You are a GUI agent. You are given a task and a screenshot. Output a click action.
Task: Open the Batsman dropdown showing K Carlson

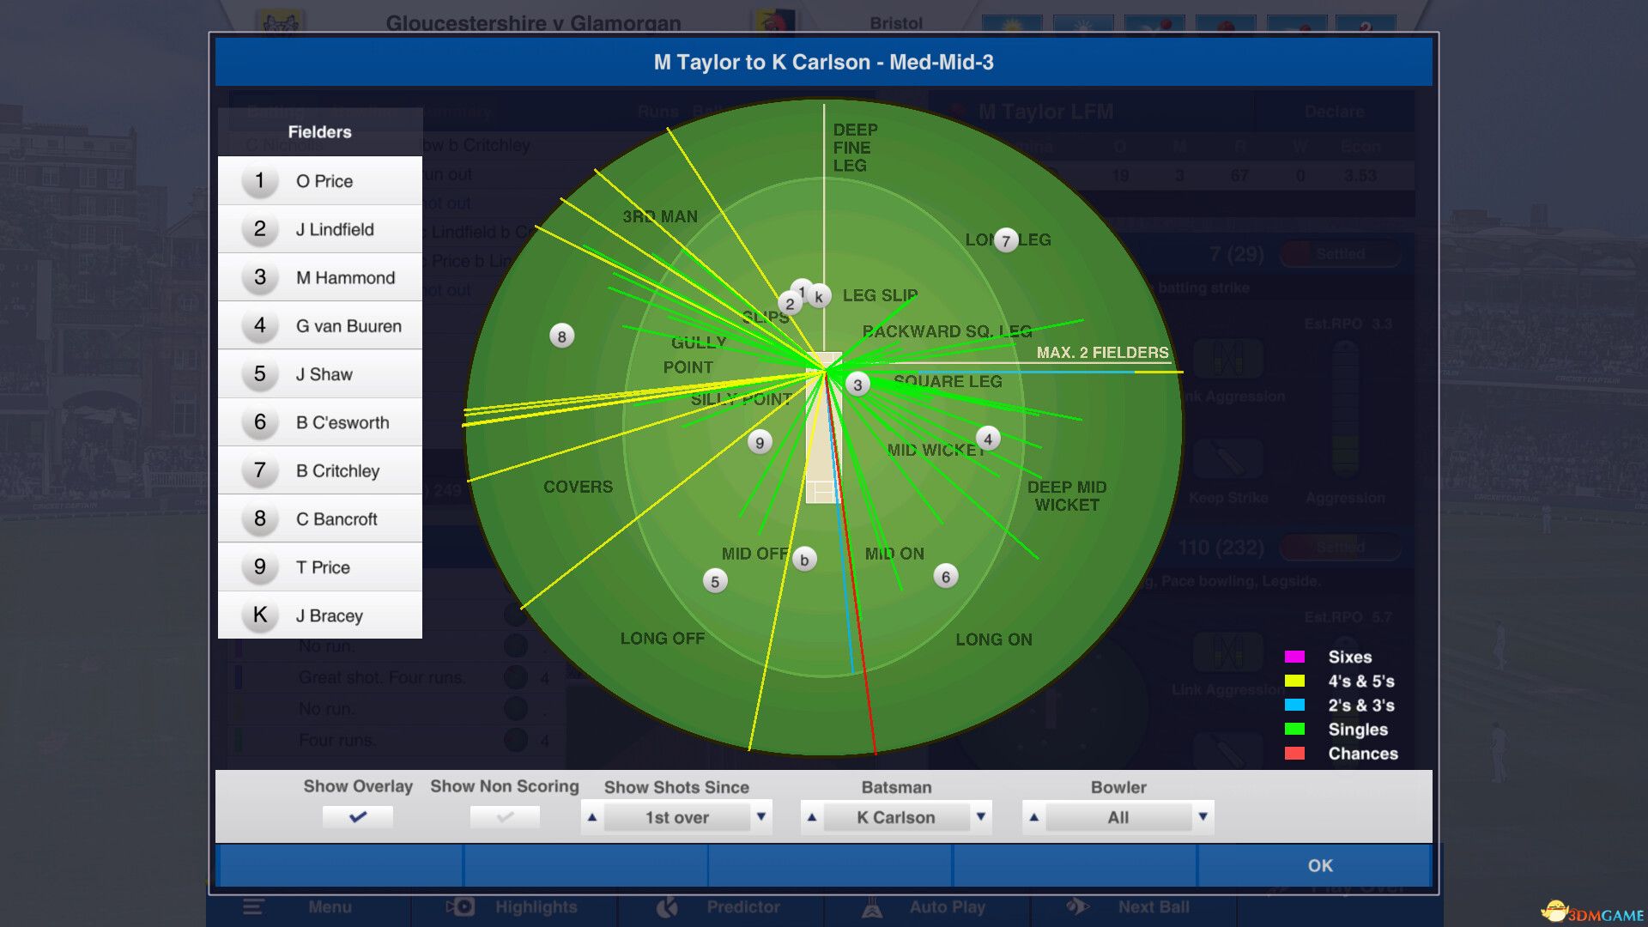point(894,817)
